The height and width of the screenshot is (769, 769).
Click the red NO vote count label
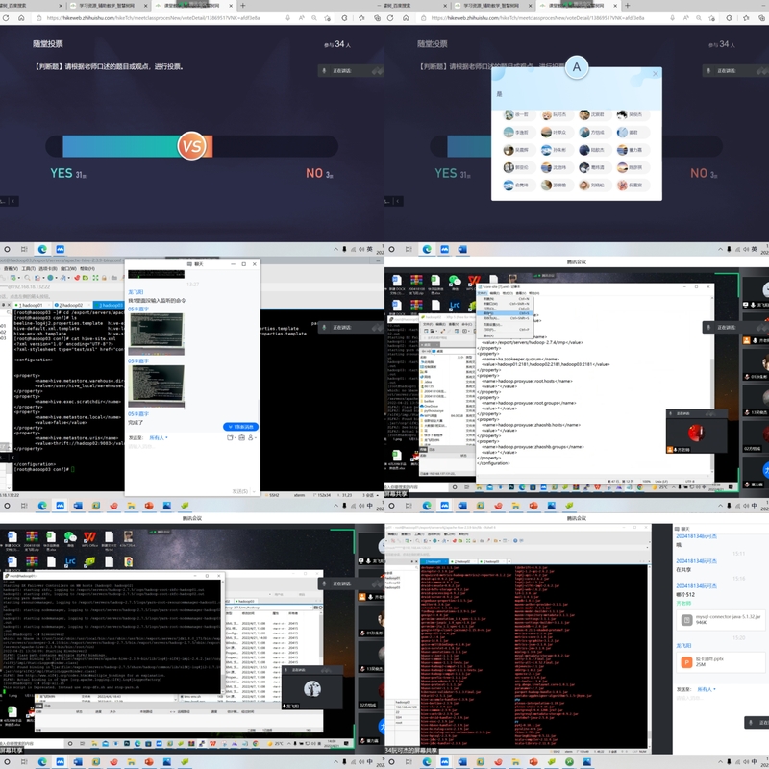(x=318, y=174)
